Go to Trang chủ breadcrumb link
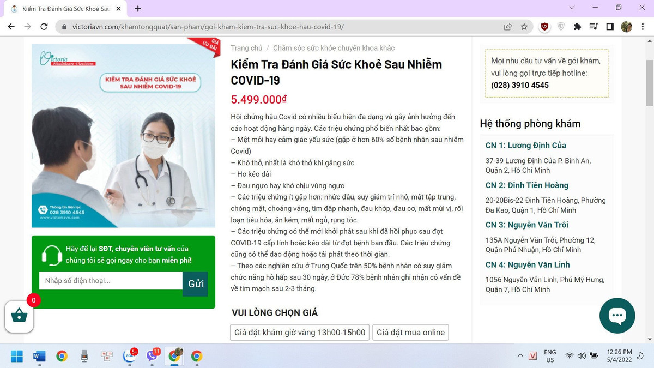The image size is (654, 368). (246, 48)
